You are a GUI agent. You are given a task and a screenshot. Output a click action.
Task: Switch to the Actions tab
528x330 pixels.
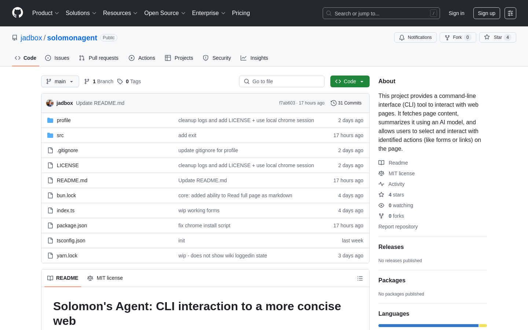[x=142, y=58]
